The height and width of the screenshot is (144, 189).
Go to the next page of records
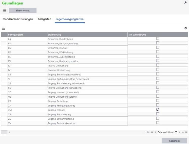[183, 132]
